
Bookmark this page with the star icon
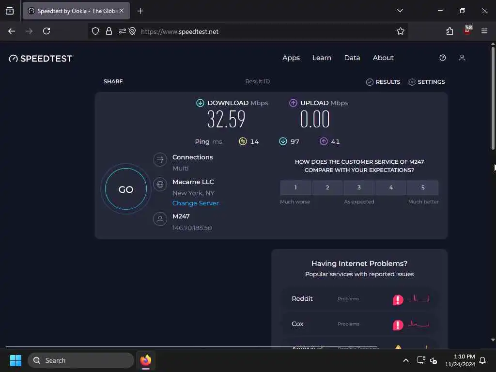point(401,31)
